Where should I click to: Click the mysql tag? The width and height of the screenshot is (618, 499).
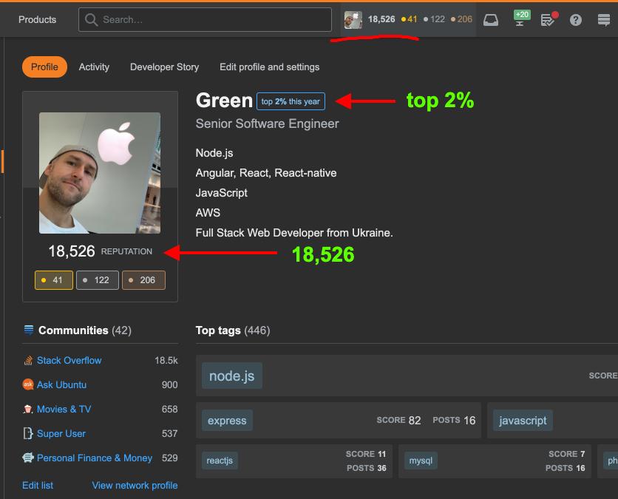421,461
